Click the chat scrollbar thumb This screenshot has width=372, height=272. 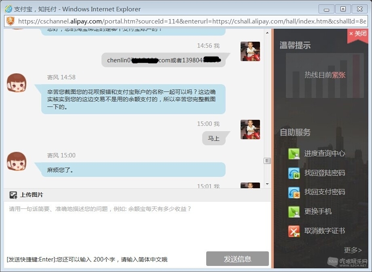(x=267, y=161)
